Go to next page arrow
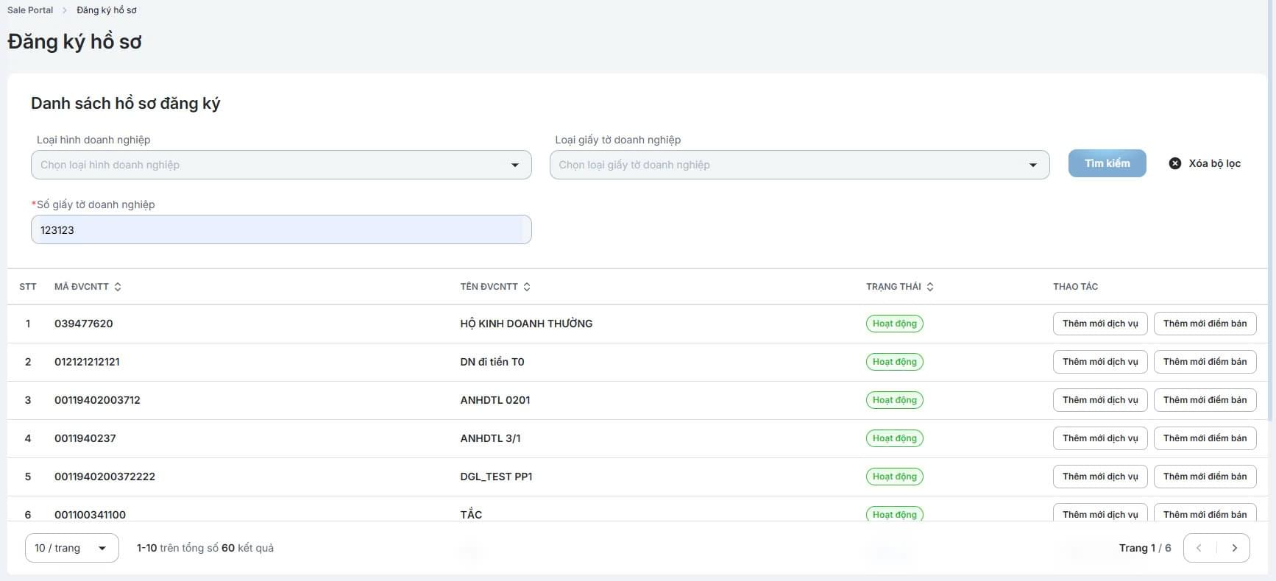 1234,548
